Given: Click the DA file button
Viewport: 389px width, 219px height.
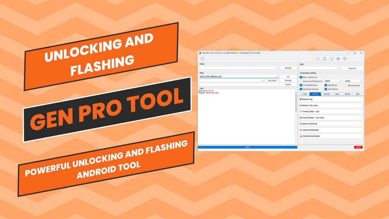Looking at the screenshot, I should (288, 77).
